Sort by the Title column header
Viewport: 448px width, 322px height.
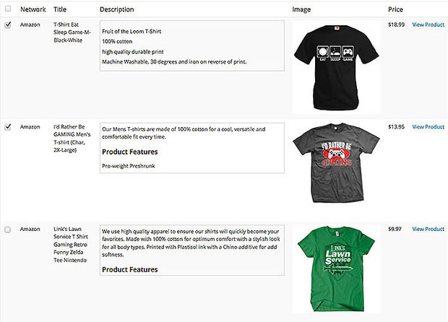pos(60,9)
